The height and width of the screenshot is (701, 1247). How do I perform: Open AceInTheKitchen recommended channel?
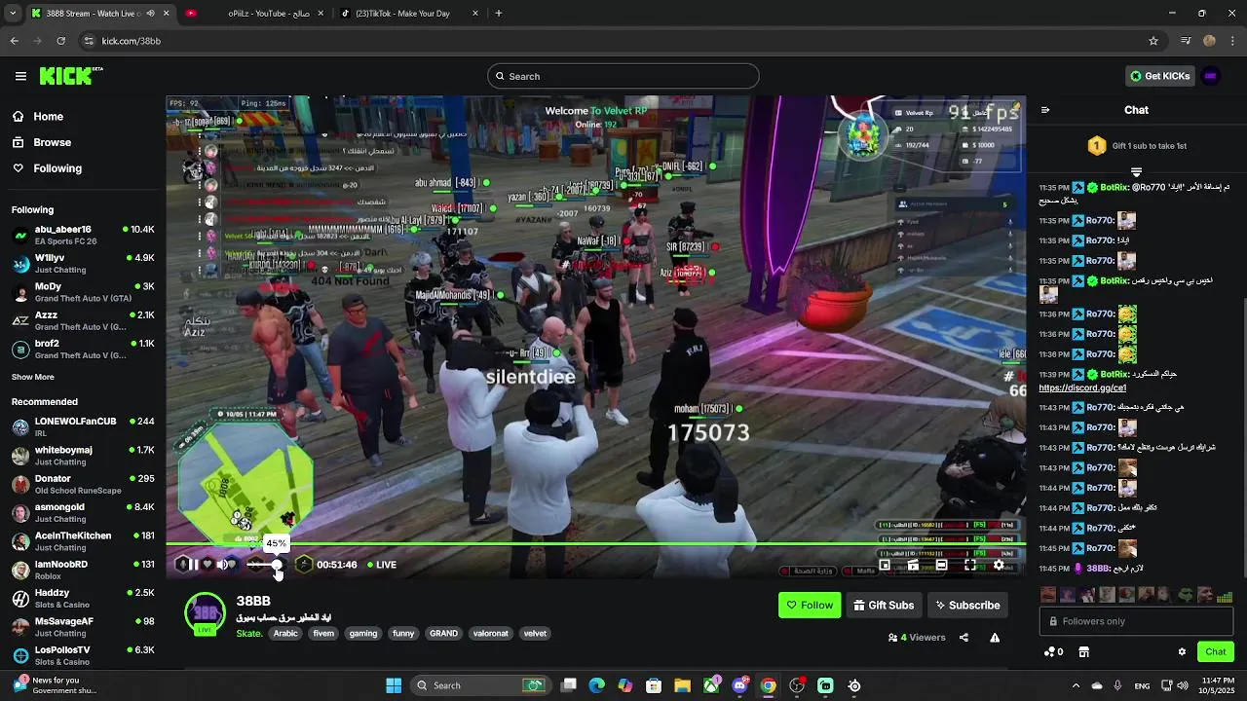[x=82, y=540]
